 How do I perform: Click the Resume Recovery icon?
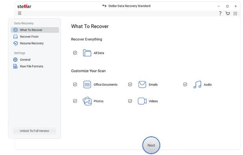point(15,43)
